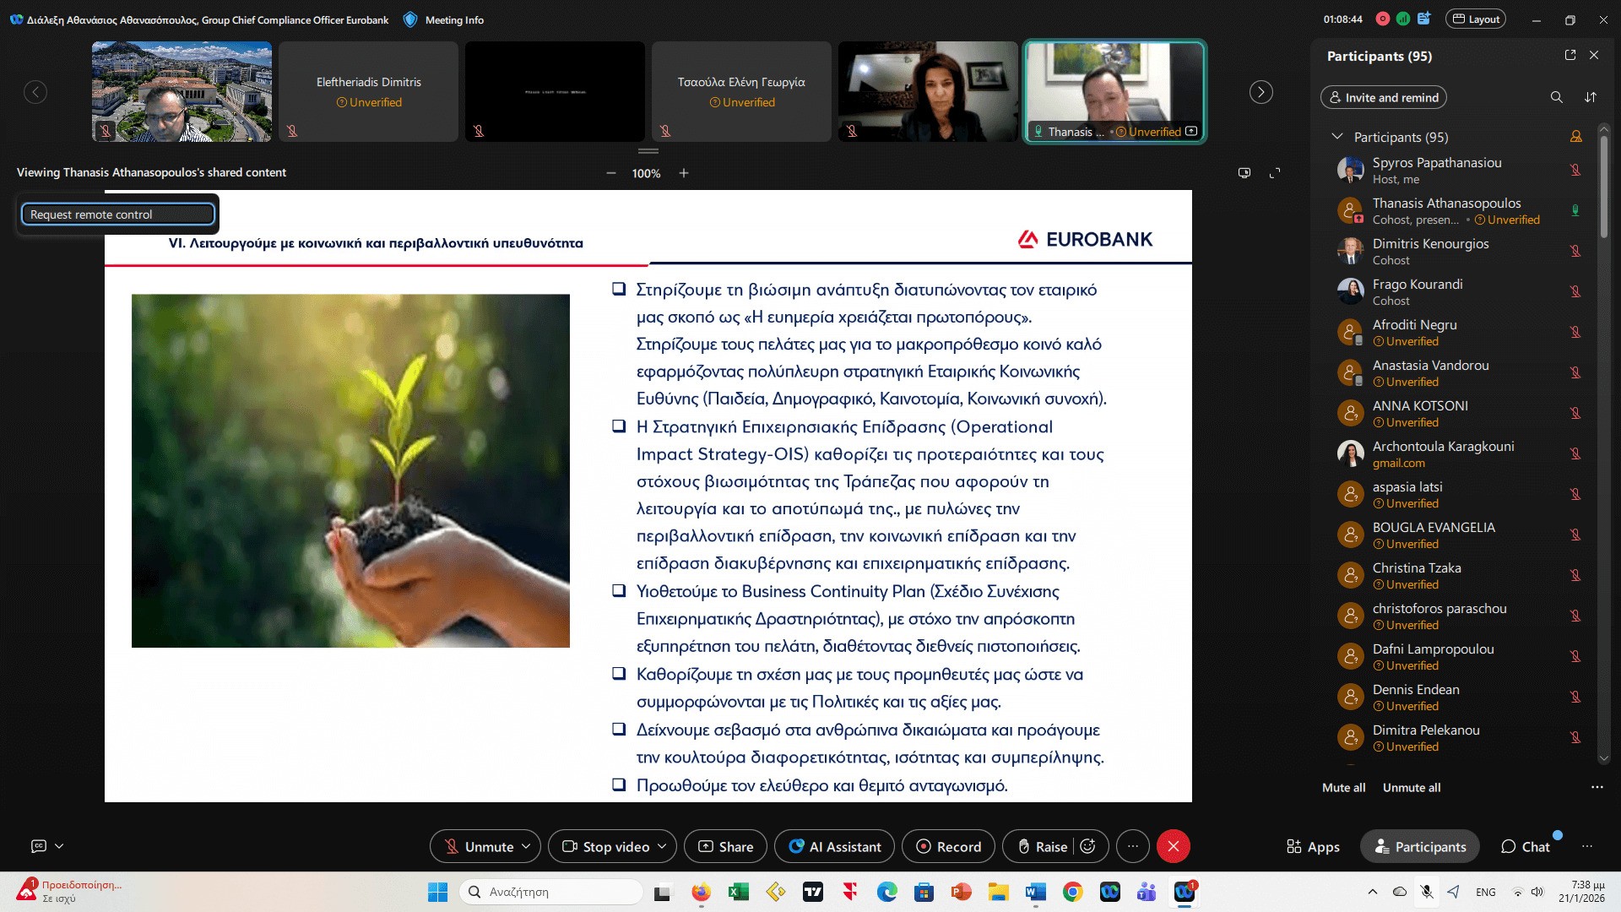
Task: Open Meeting Info shield icon
Action: pos(410,19)
